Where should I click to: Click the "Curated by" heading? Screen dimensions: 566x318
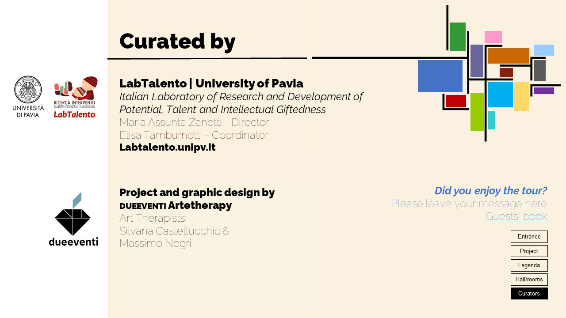pos(177,41)
